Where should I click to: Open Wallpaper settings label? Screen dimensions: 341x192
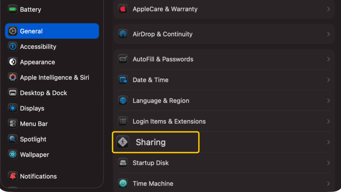coord(35,155)
